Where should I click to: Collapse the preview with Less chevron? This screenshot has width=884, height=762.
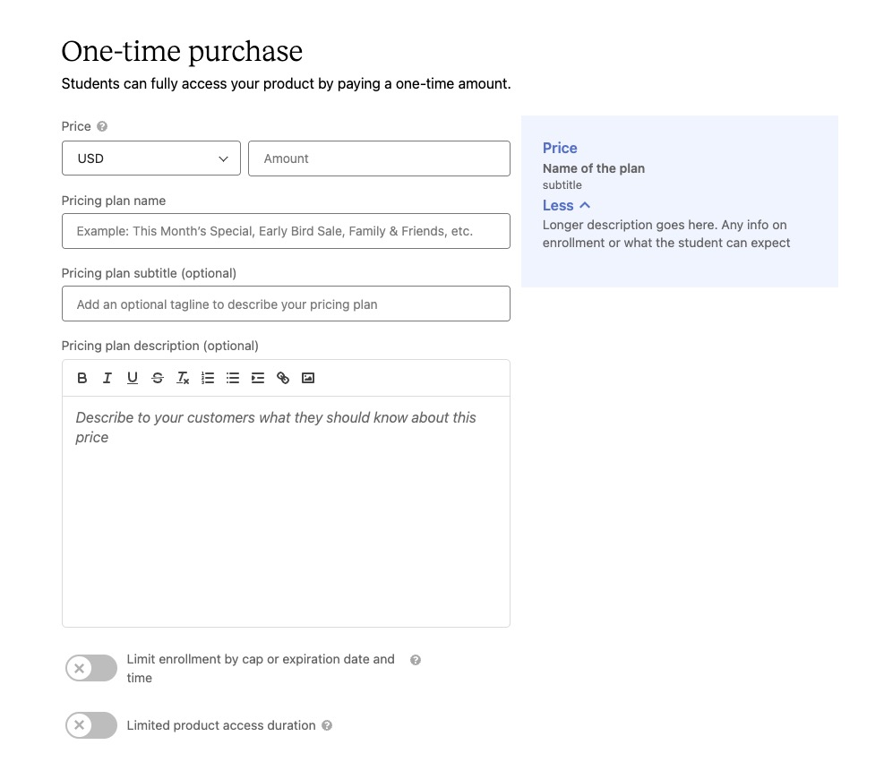pos(567,205)
